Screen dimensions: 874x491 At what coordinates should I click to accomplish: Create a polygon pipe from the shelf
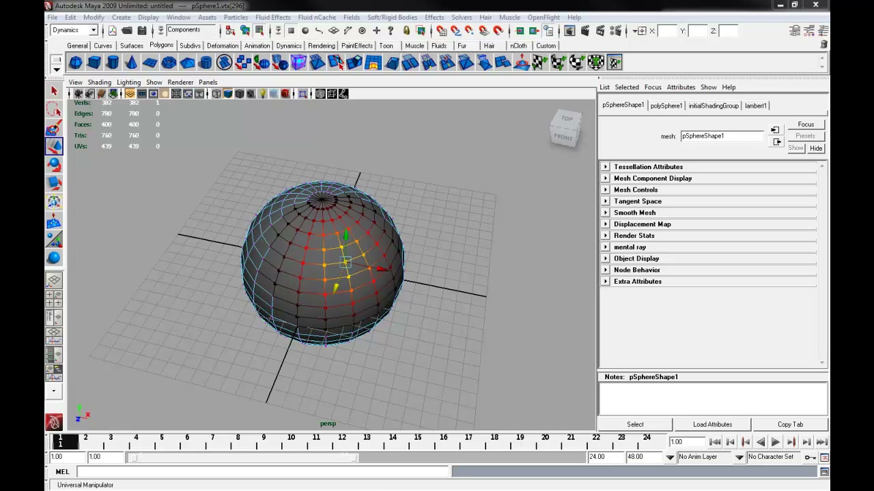pos(206,63)
